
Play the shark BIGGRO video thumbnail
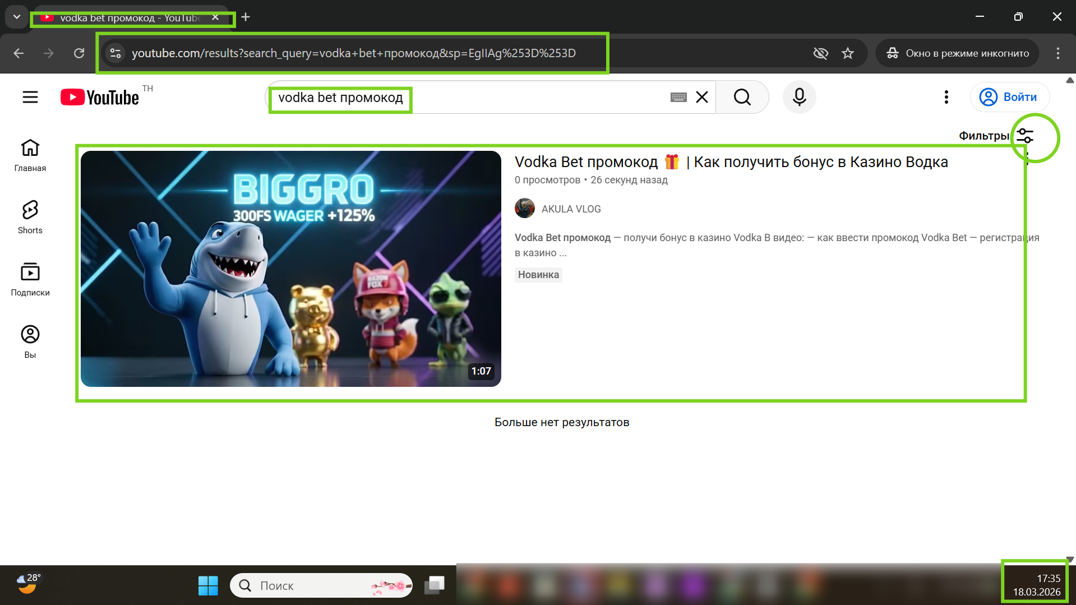tap(291, 269)
